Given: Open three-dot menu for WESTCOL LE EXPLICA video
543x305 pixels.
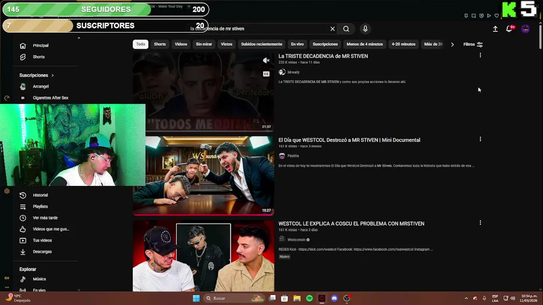Looking at the screenshot, I should (x=480, y=223).
